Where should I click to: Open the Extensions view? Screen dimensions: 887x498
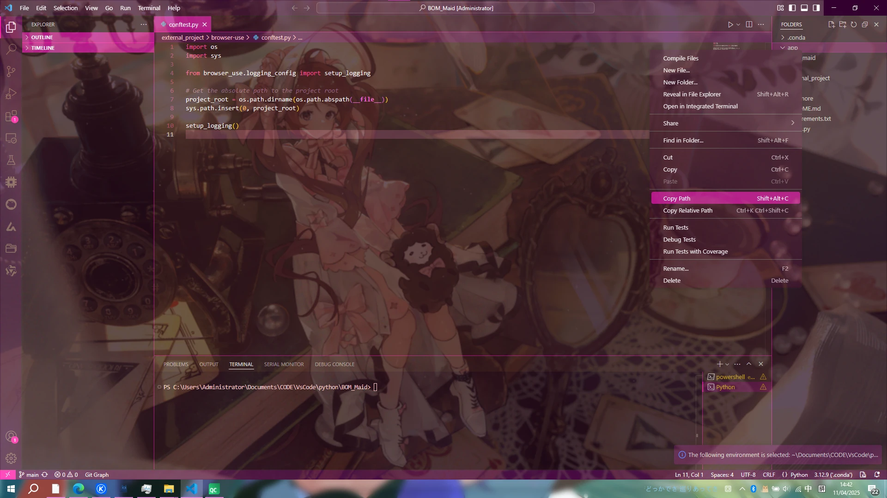coord(11,116)
